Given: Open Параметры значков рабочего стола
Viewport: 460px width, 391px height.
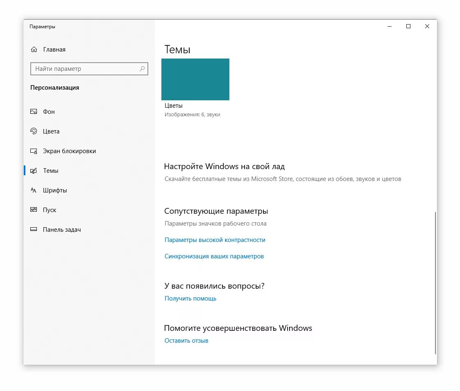Looking at the screenshot, I should tap(215, 224).
